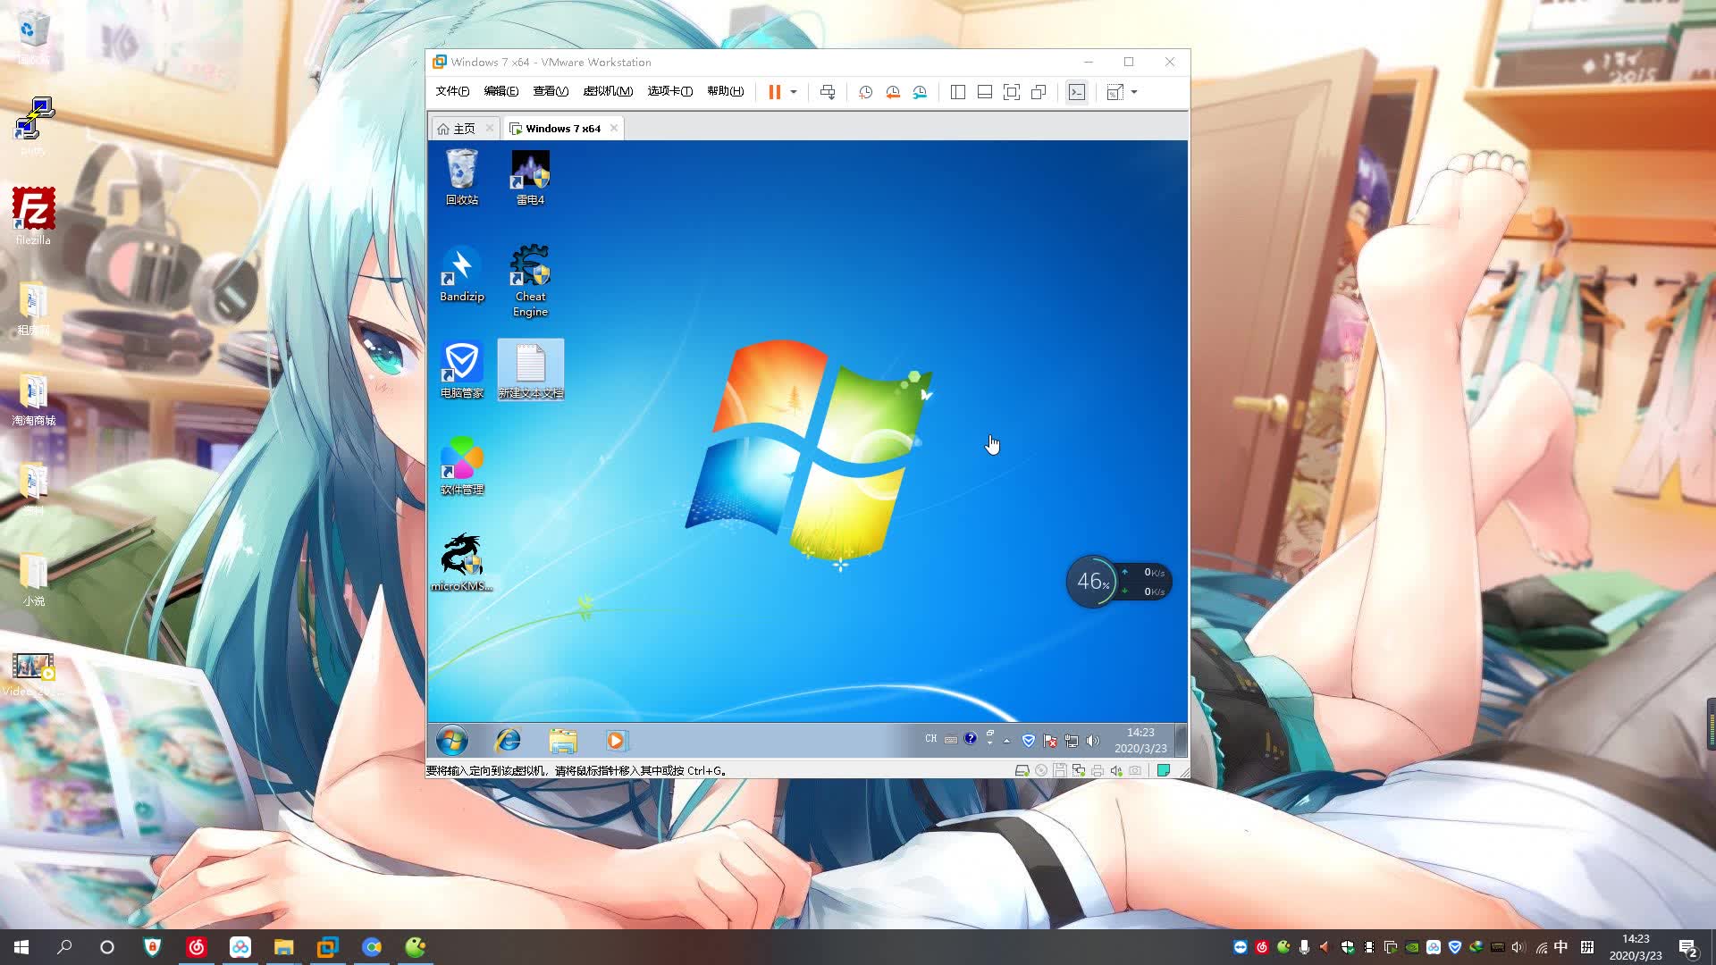Image resolution: width=1716 pixels, height=965 pixels.
Task: Open host taskbar search magnifier
Action: click(64, 947)
